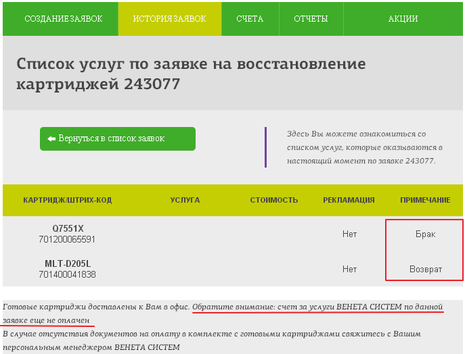Click the Брак note in the first row
Screen dimensions: 465x354
[x=425, y=234]
